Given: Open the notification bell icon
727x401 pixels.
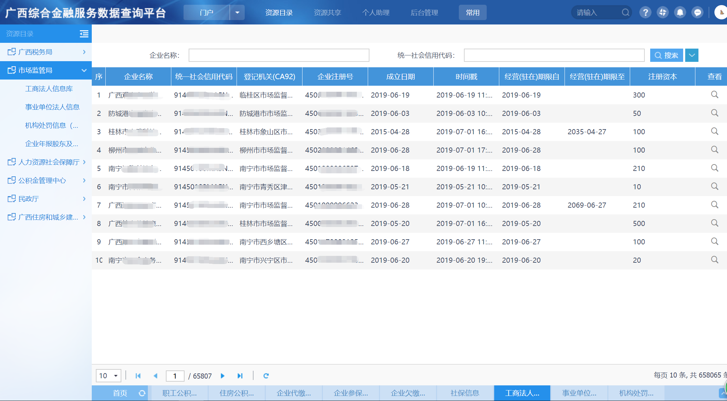Looking at the screenshot, I should [680, 13].
